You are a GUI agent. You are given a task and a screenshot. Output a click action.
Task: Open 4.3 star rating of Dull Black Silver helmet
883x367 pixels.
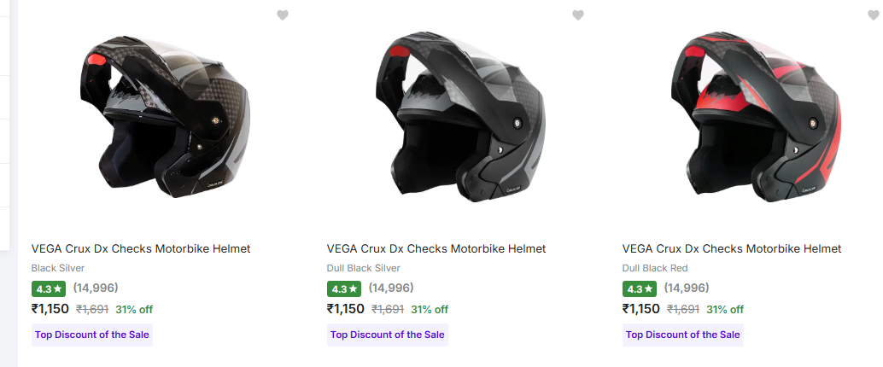(x=346, y=288)
